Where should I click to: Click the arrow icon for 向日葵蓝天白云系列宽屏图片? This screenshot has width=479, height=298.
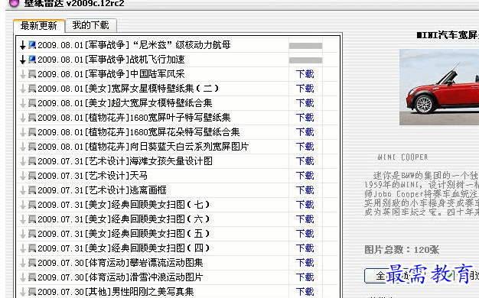(23, 147)
